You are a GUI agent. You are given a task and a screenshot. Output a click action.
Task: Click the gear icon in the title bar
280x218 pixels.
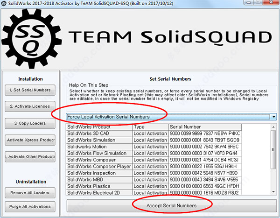(x=4, y=3)
